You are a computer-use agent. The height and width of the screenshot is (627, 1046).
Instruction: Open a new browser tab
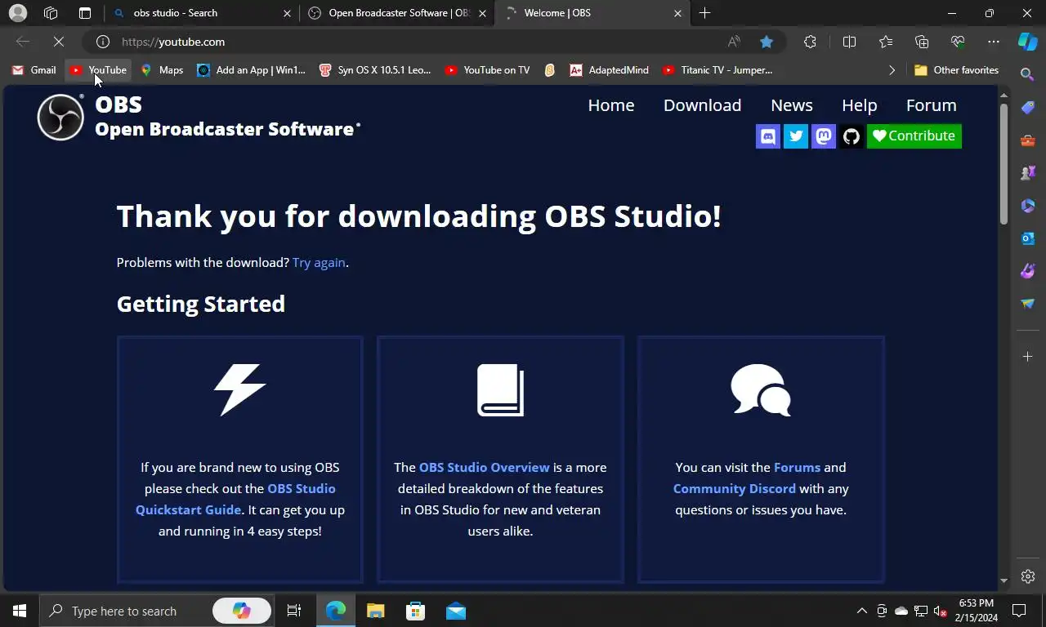(x=704, y=13)
